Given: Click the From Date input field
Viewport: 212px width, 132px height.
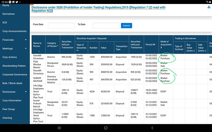Looking at the screenshot, I should 61,26.
